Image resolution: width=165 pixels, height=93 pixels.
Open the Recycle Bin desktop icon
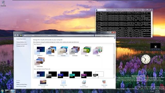coord(3,3)
